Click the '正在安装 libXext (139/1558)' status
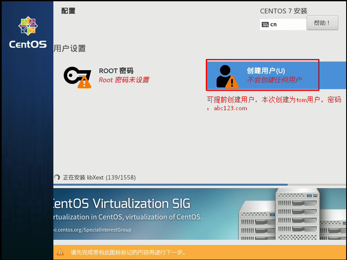 click(x=99, y=177)
